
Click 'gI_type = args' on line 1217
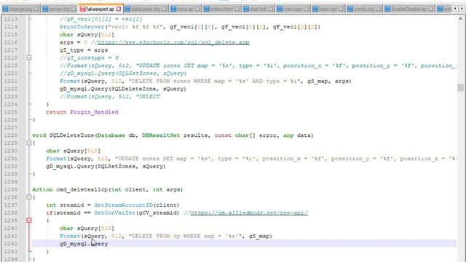pyautogui.click(x=84, y=50)
